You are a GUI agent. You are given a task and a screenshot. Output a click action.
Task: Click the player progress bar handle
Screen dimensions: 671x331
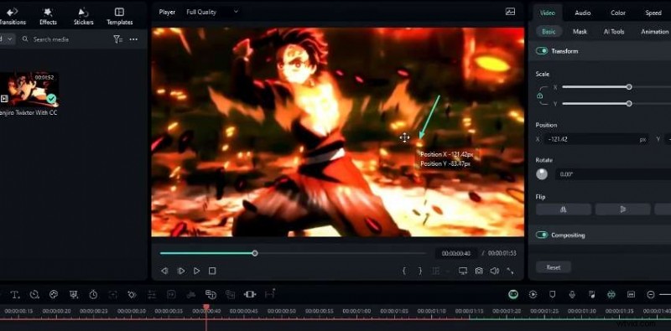tap(255, 253)
